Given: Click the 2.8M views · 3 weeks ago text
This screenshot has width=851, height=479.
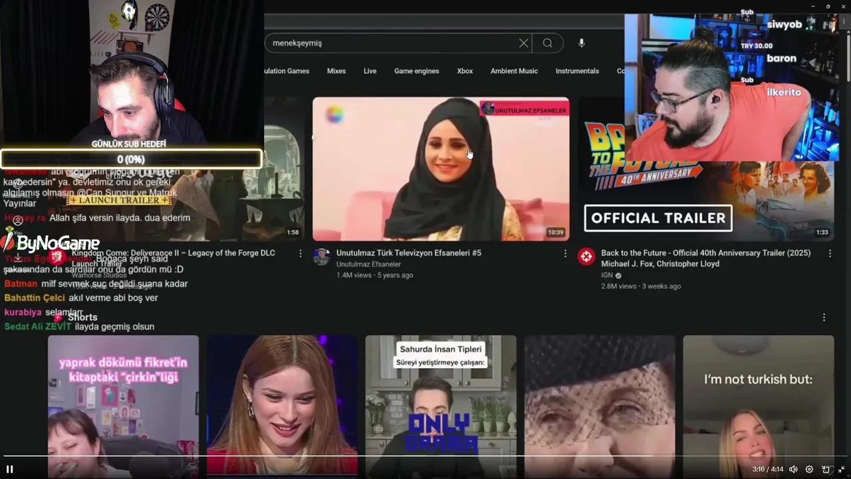Looking at the screenshot, I should tap(641, 287).
